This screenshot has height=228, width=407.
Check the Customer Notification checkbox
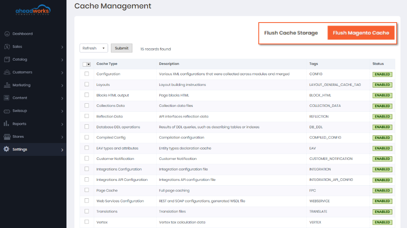pyautogui.click(x=87, y=158)
